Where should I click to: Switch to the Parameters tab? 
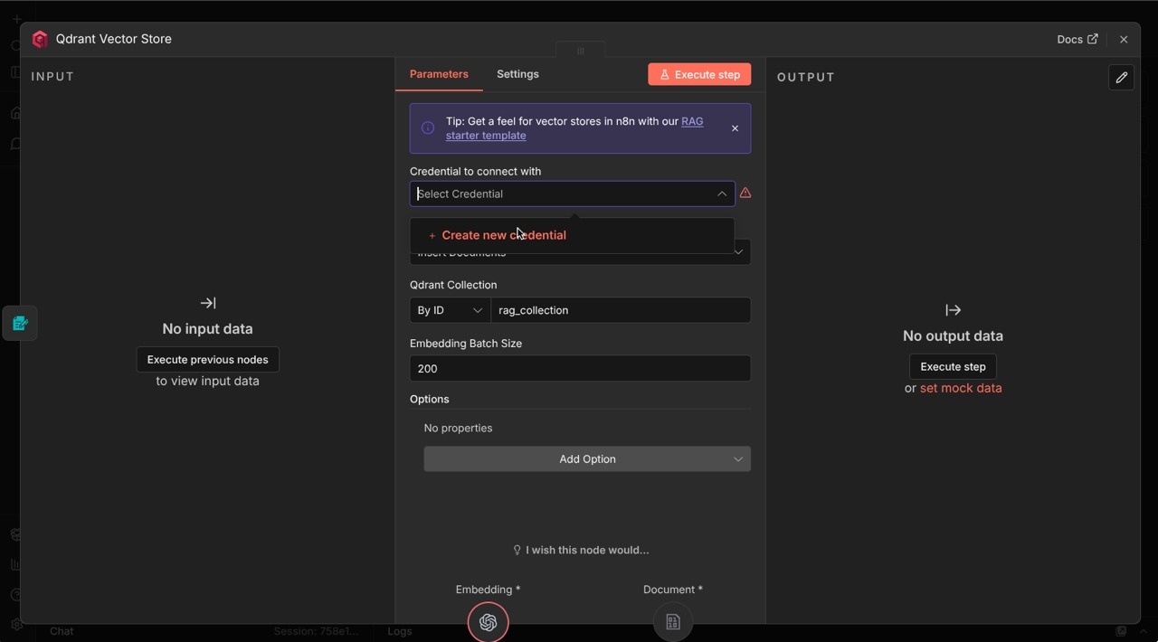[x=439, y=74]
